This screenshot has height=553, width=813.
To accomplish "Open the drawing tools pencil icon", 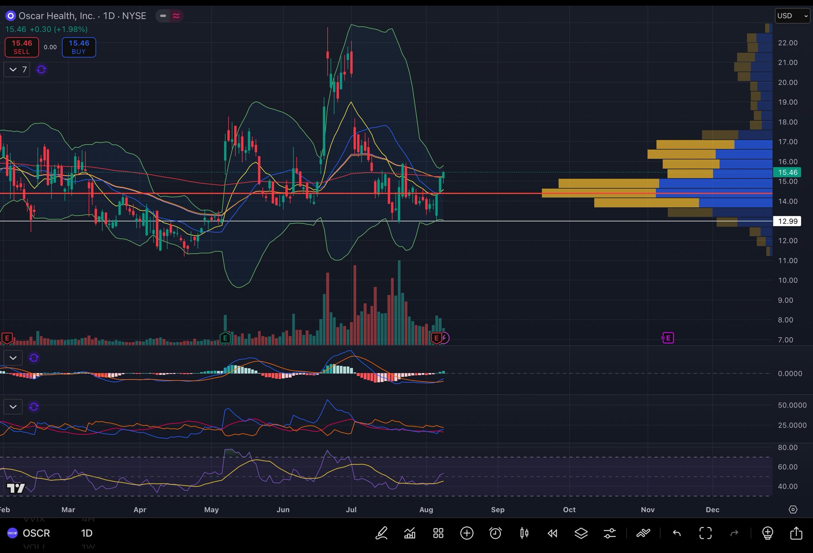I will [x=381, y=533].
